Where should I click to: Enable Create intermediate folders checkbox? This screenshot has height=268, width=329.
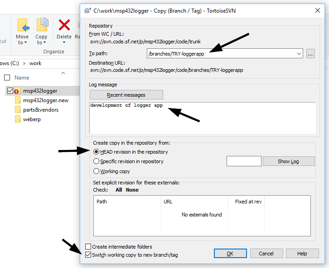coord(88,247)
